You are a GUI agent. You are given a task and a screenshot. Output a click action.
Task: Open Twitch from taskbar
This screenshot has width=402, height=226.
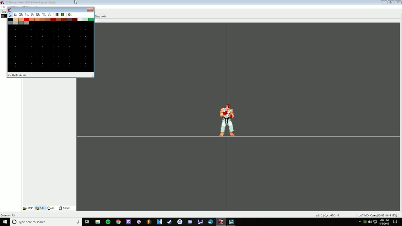click(128, 222)
